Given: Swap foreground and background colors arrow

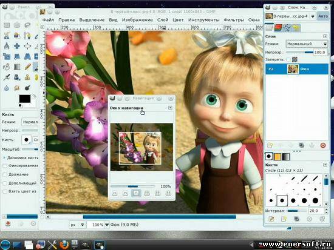Looking at the screenshot, I should coord(34,96).
